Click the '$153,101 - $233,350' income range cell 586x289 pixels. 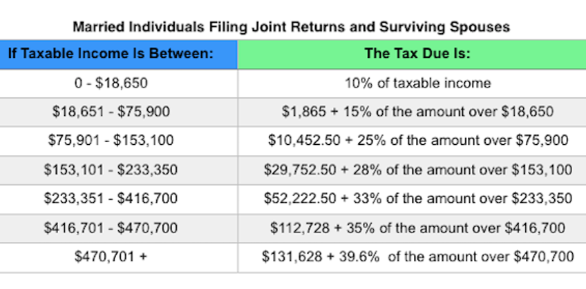pos(111,170)
